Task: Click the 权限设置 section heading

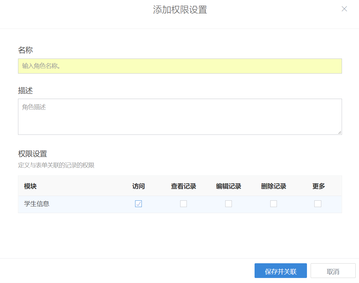Action: pos(32,154)
